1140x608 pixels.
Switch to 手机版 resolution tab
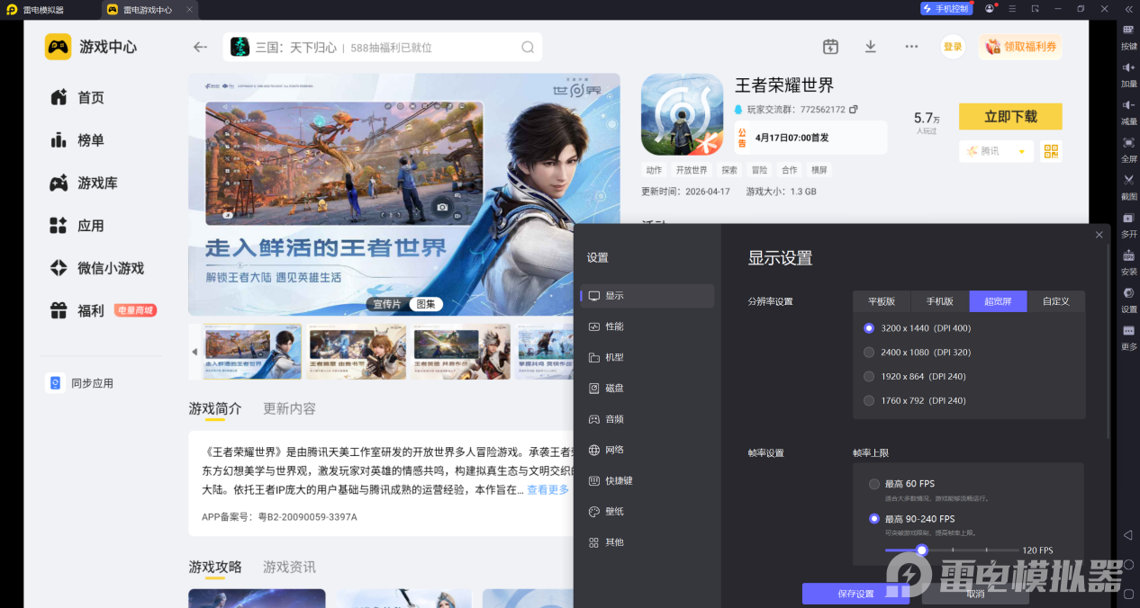point(939,301)
